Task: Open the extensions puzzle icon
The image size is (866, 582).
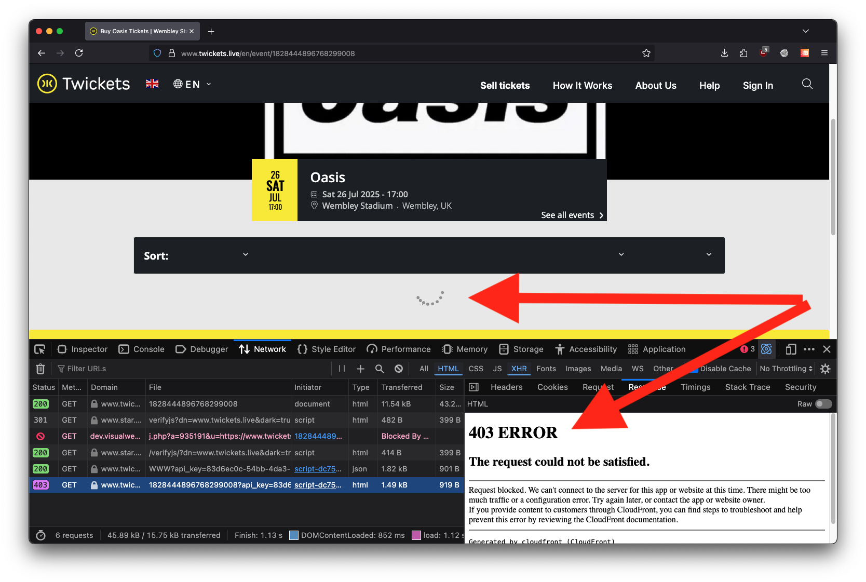Action: click(743, 53)
